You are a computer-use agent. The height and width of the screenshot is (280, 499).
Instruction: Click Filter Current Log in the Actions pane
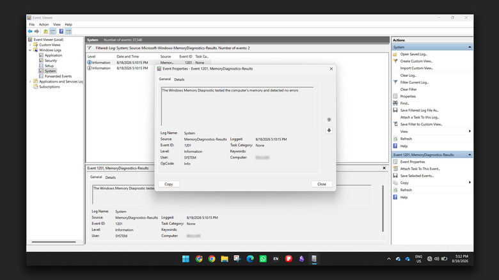click(414, 82)
